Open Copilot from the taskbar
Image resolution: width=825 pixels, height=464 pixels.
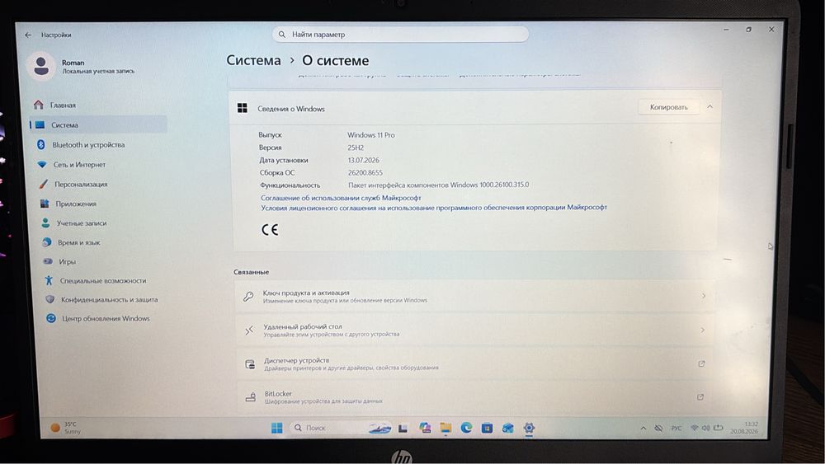coord(425,428)
